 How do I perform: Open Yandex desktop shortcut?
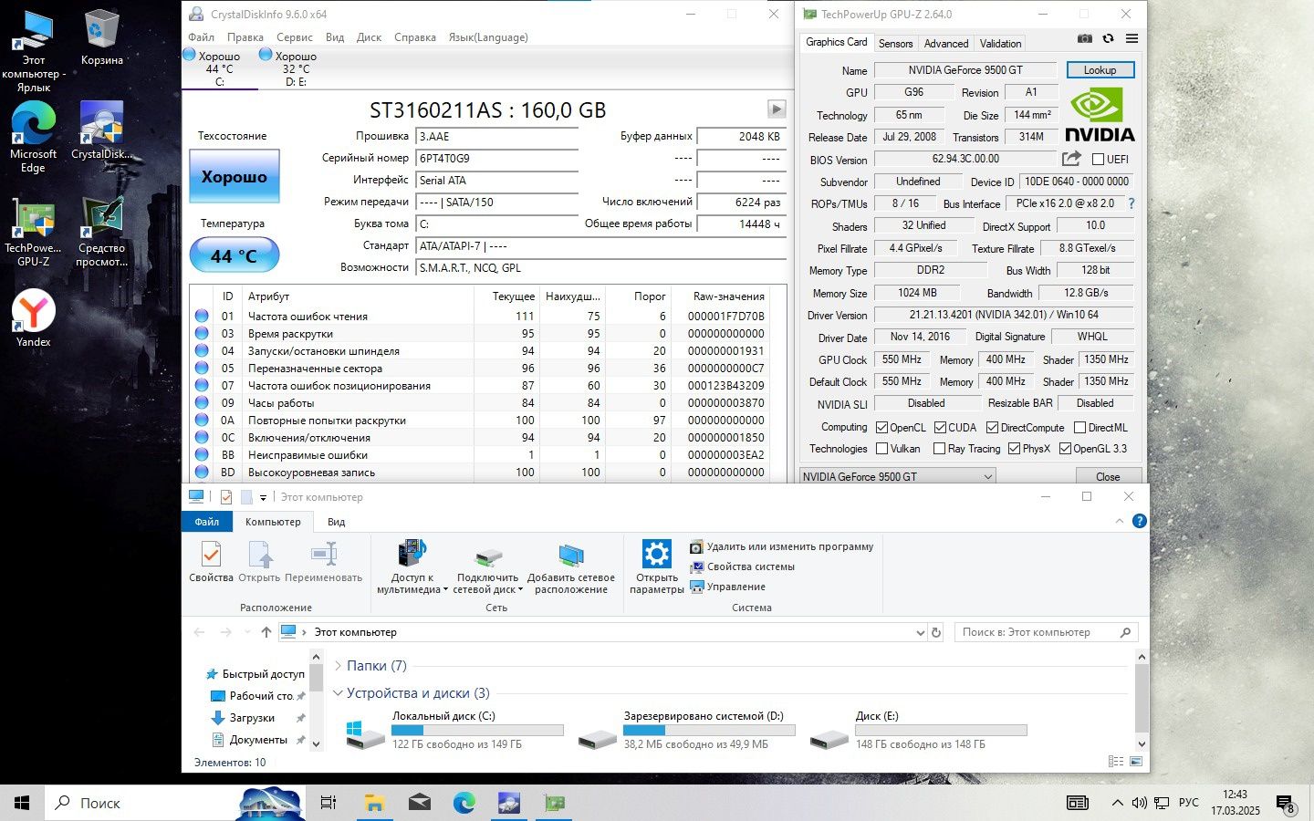(x=33, y=317)
